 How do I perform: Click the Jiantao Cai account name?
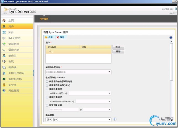pyautogui.click(x=167, y=9)
